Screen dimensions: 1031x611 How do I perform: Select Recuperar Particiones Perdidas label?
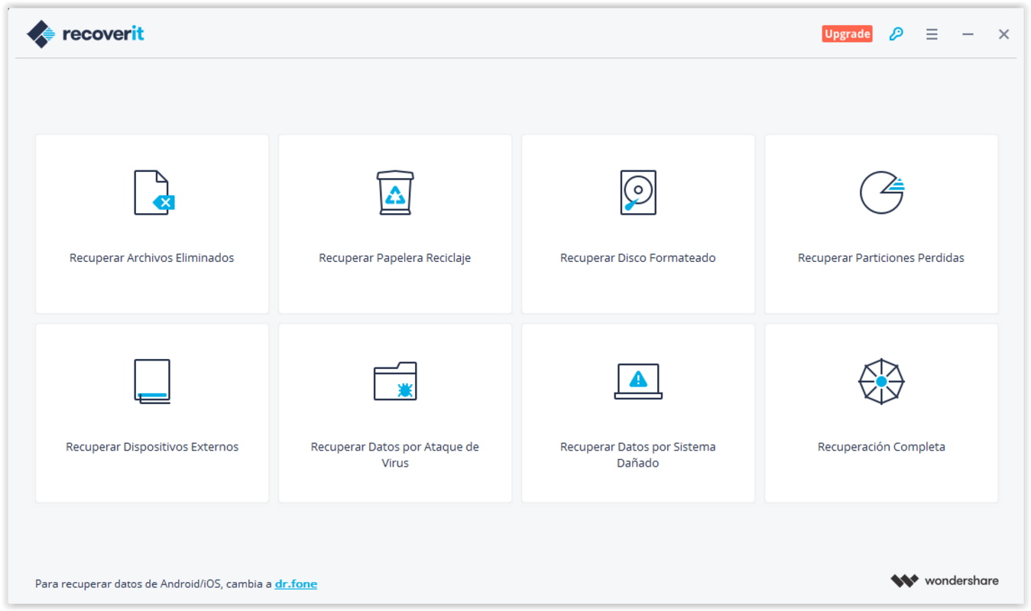[x=881, y=258]
